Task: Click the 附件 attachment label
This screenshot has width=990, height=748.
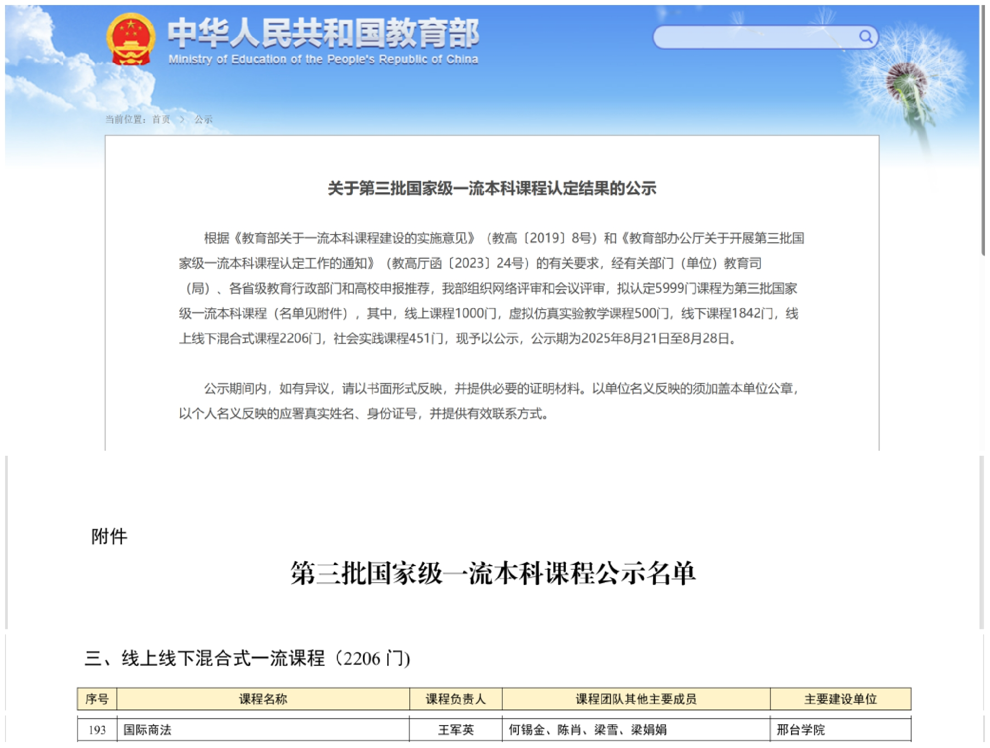Action: click(109, 536)
